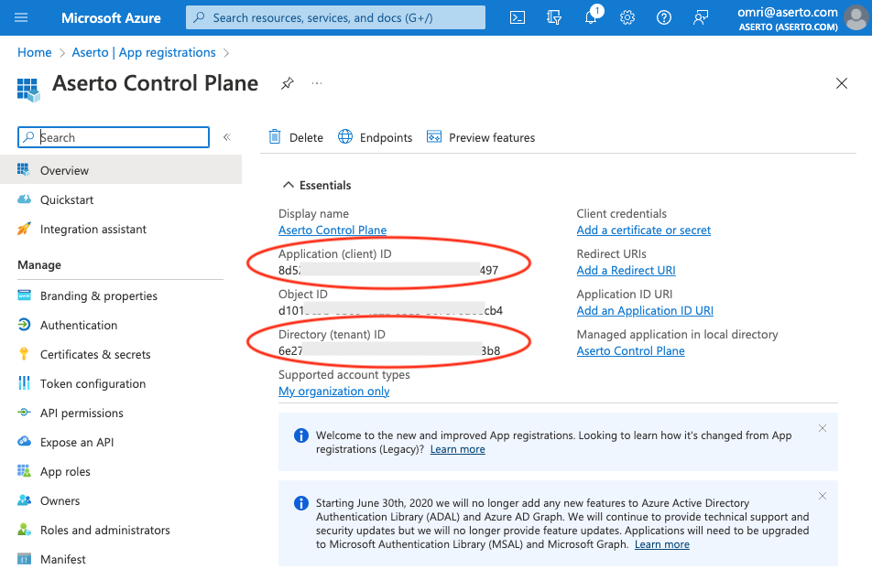Open the directory and subscription filter icon
The height and width of the screenshot is (580, 872).
(x=553, y=17)
